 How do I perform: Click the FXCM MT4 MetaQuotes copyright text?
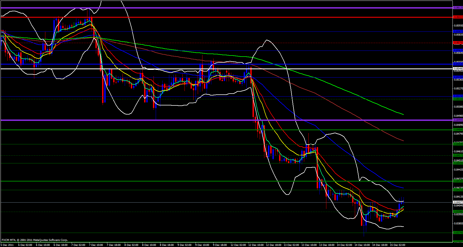click(x=35, y=240)
